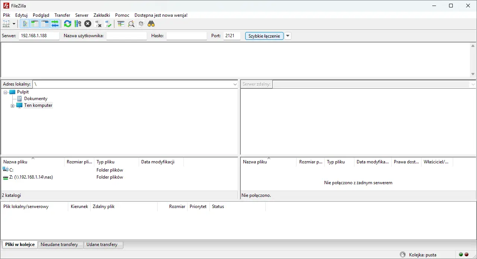Switch to Udane transfery tab

click(x=103, y=245)
